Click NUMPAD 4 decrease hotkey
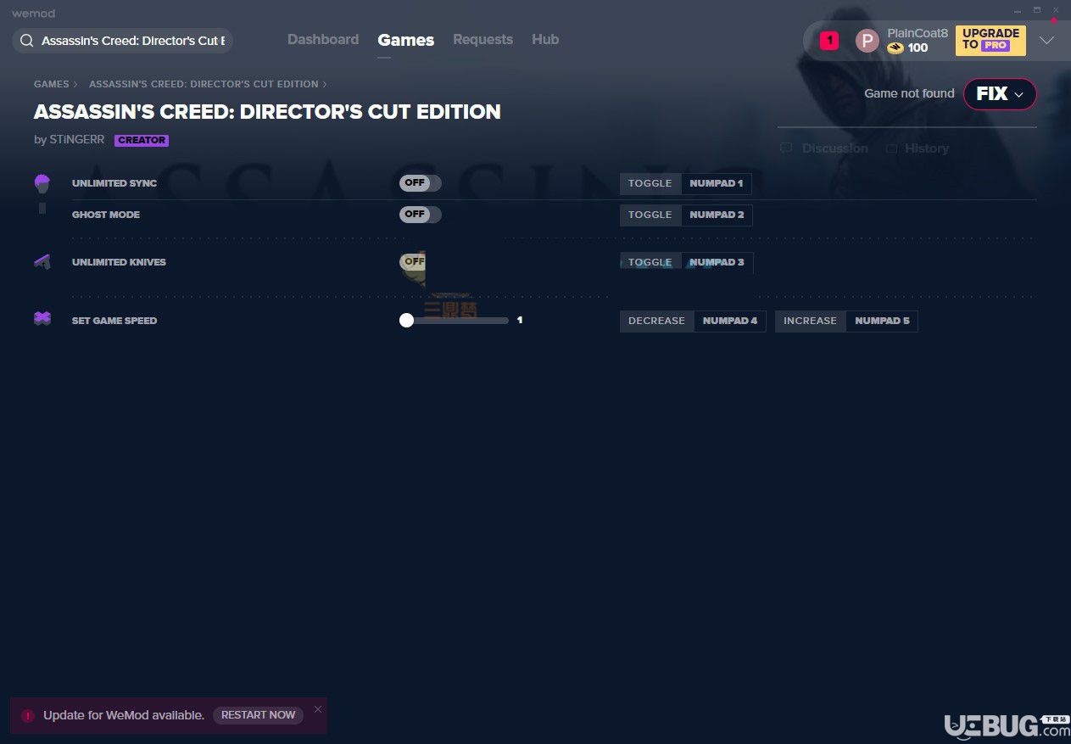This screenshot has width=1071, height=744. click(730, 321)
